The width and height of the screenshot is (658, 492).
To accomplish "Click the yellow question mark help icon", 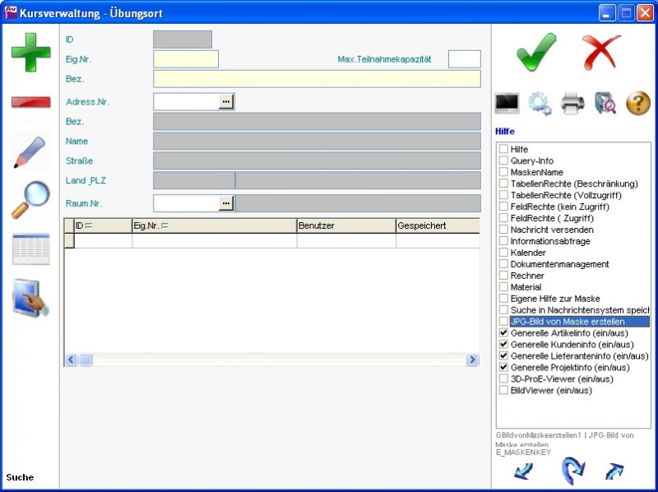I will pos(638,103).
